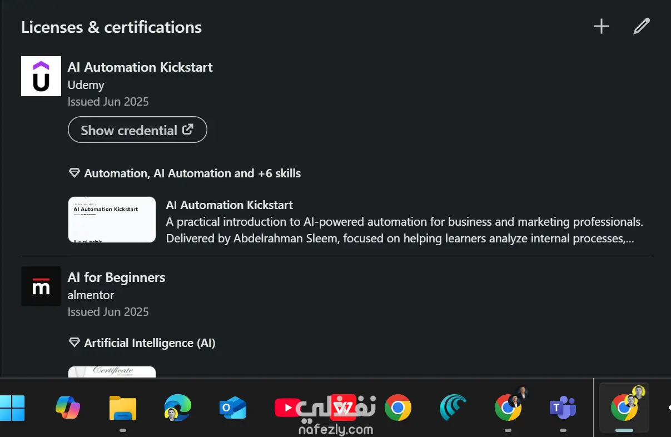Click the 'almentor' issuer name
This screenshot has width=671, height=437.
(x=91, y=295)
